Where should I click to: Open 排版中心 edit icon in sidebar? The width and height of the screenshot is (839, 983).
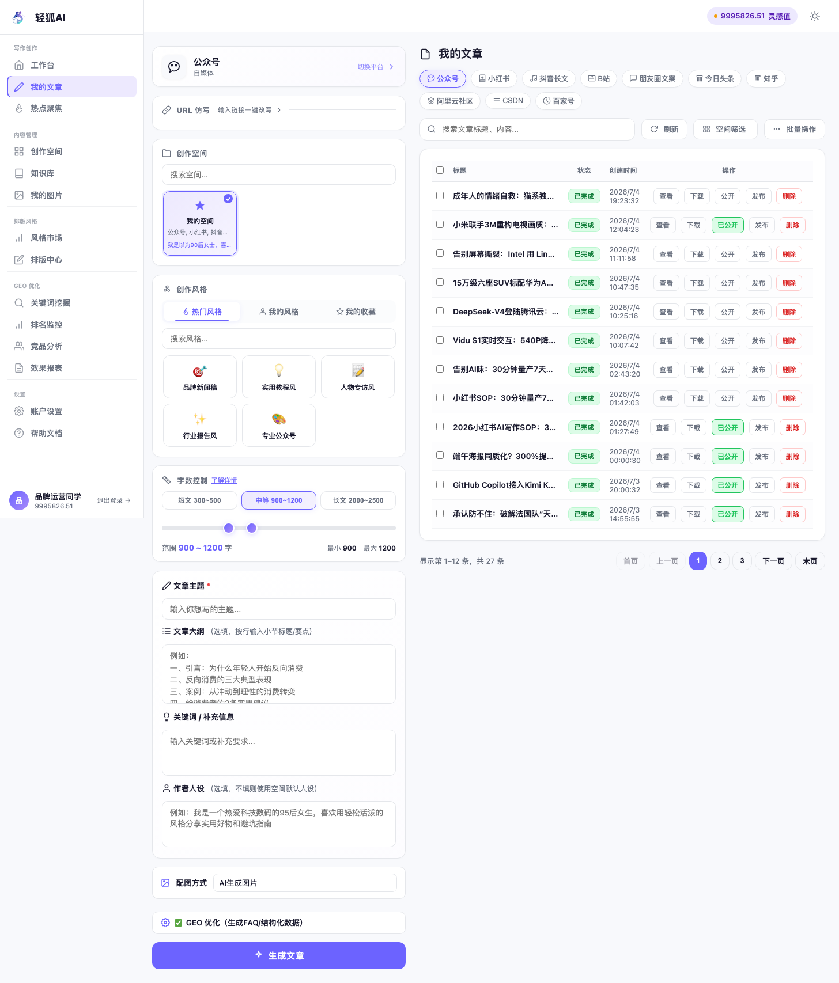19,260
